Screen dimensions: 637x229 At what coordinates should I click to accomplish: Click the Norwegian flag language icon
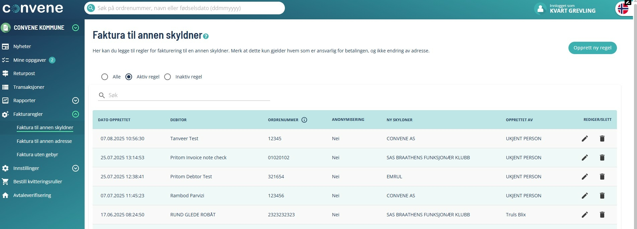623,9
